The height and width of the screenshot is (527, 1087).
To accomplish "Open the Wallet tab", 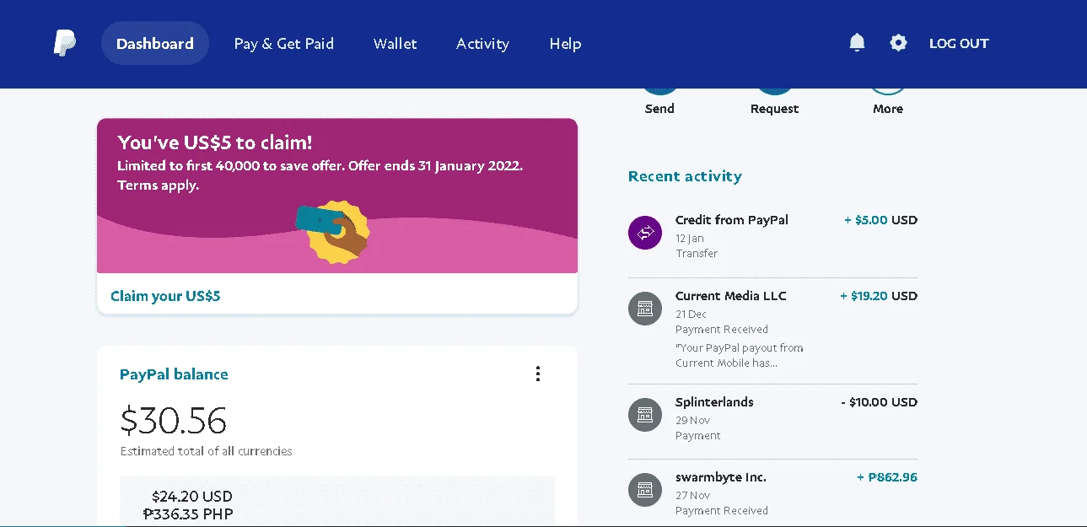I will [x=396, y=43].
